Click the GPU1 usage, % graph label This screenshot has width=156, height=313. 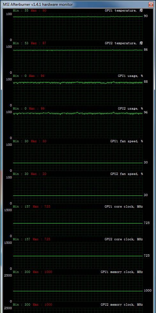pyautogui.click(x=130, y=76)
